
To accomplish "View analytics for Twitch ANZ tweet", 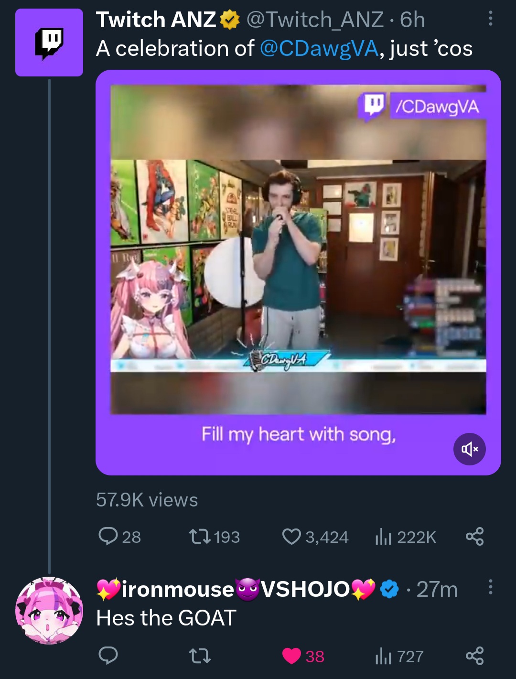I will tap(383, 537).
